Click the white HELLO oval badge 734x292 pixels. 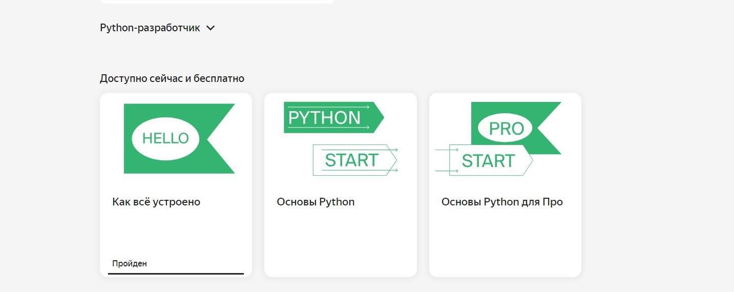click(165, 138)
